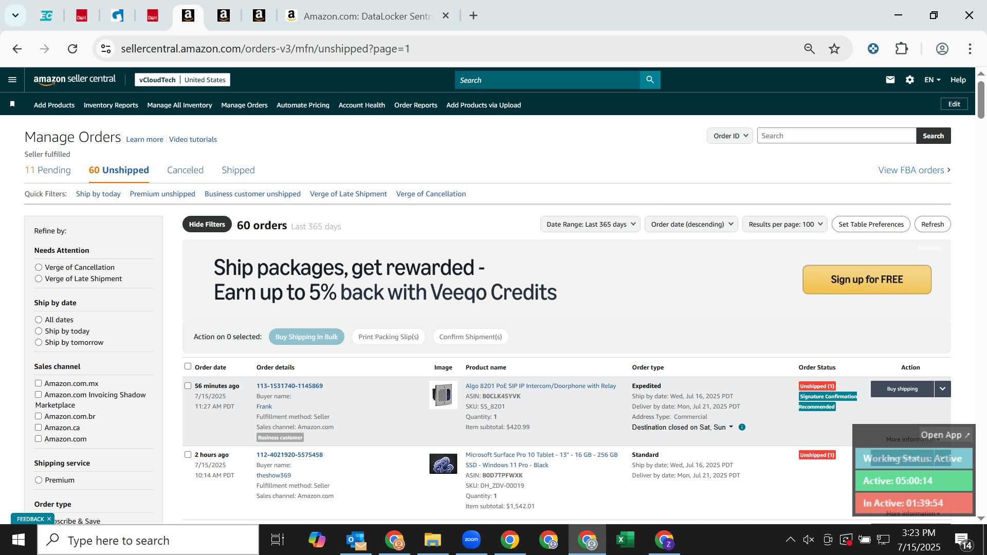987x555 pixels.
Task: Open Manage Orders in nav bar
Action: (244, 105)
